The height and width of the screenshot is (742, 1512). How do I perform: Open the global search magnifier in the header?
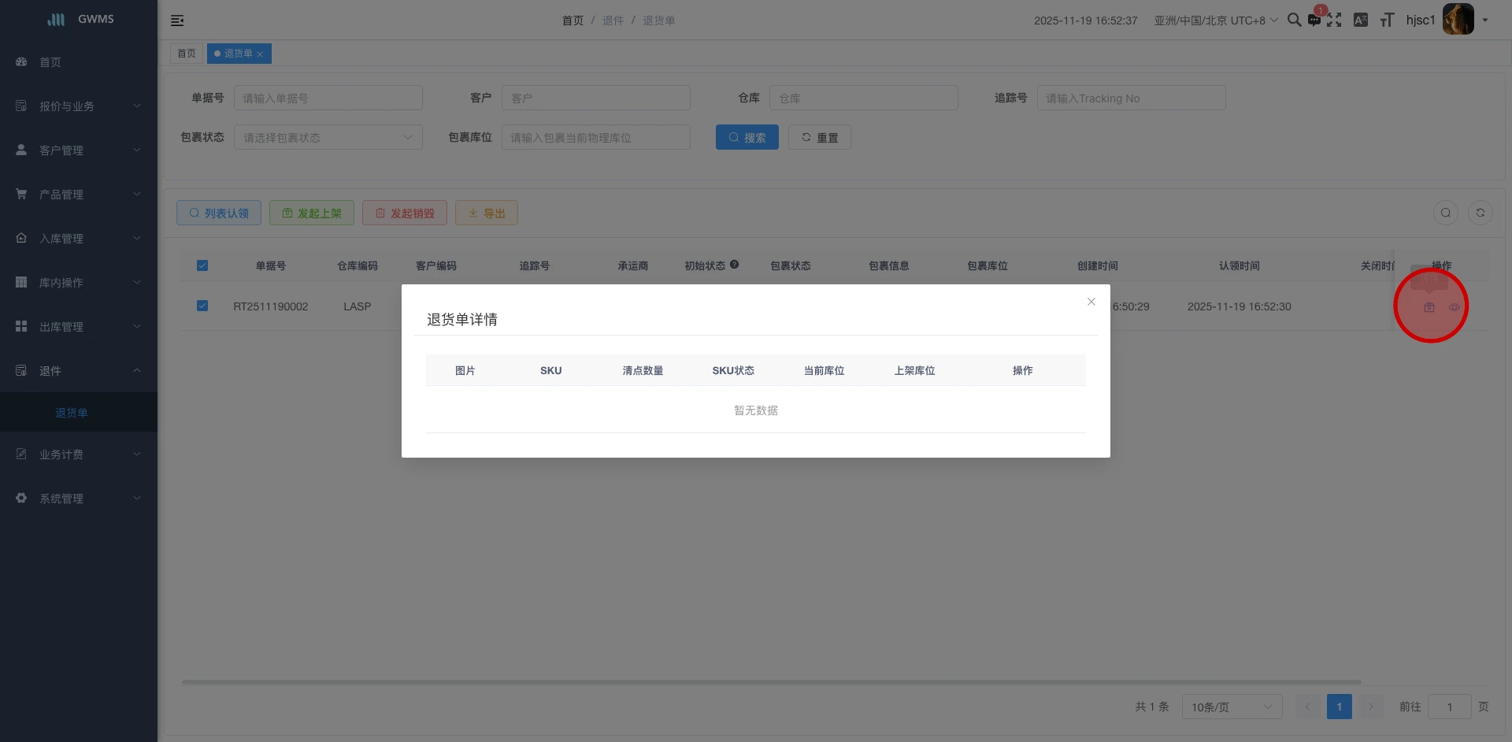coord(1294,20)
